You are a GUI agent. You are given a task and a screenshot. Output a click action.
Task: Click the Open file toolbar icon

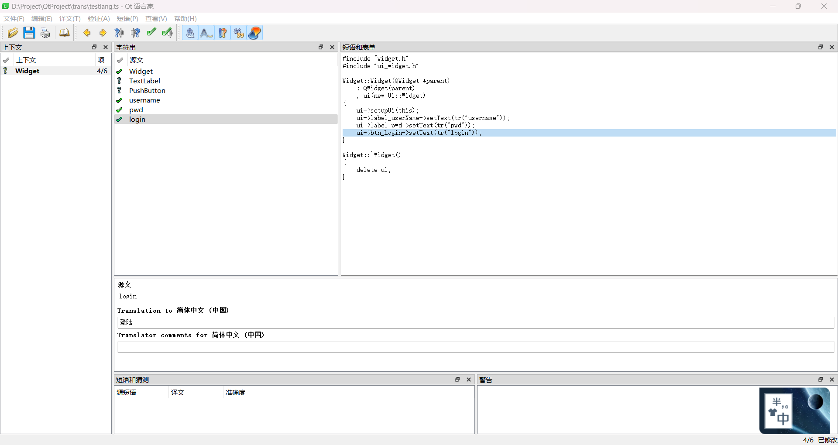[13, 33]
